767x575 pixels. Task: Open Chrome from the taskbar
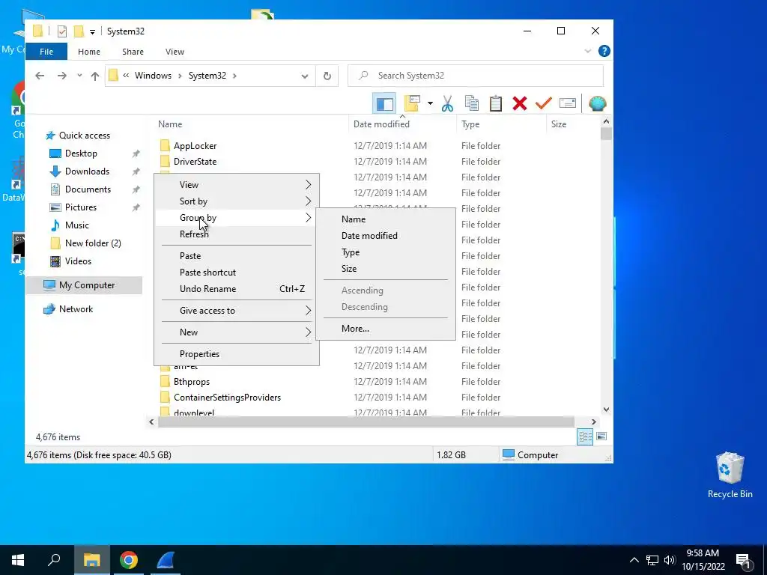point(129,560)
